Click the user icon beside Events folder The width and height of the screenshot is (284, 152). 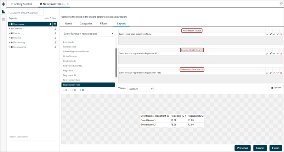point(56,33)
